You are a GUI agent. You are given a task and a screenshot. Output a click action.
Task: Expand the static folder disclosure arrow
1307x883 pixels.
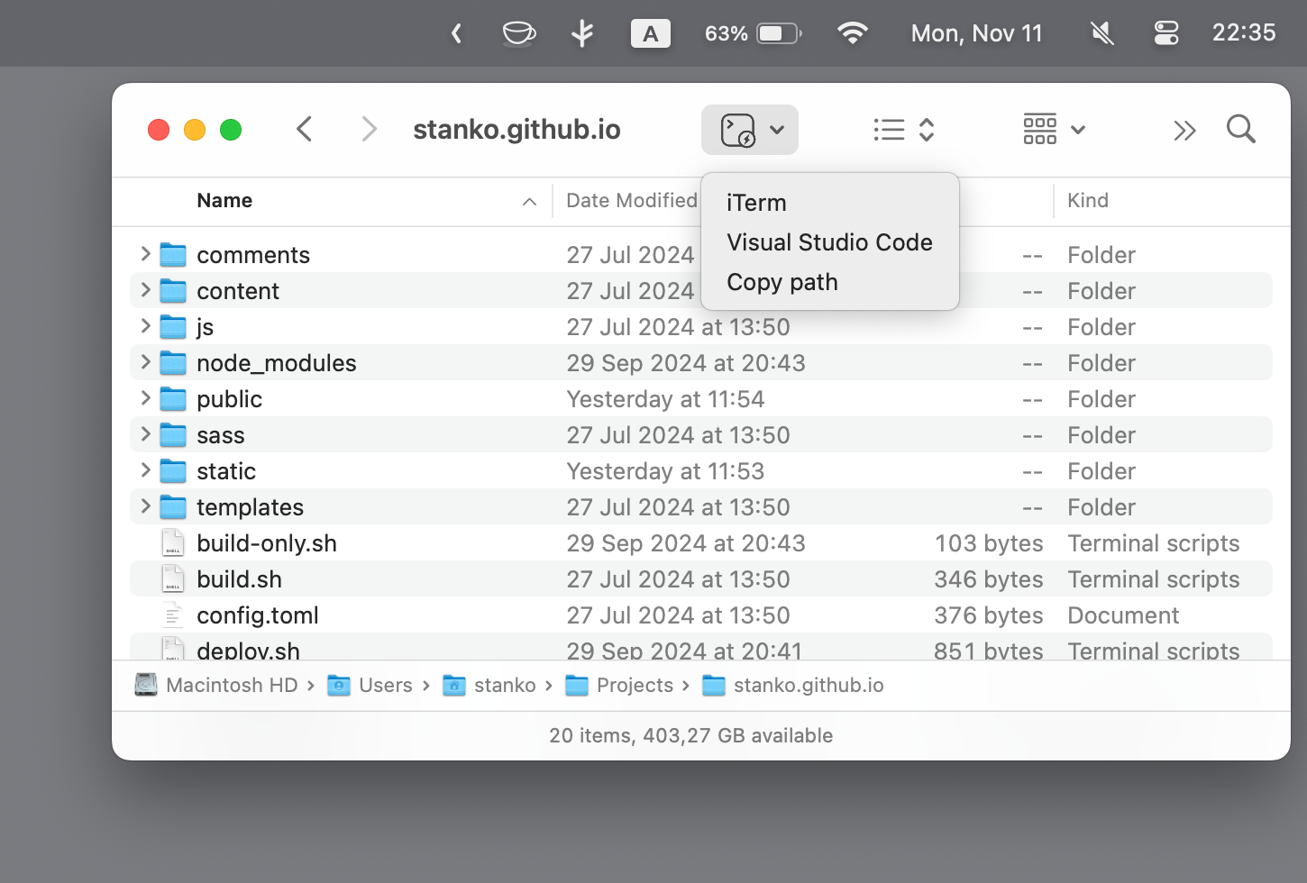pos(145,470)
